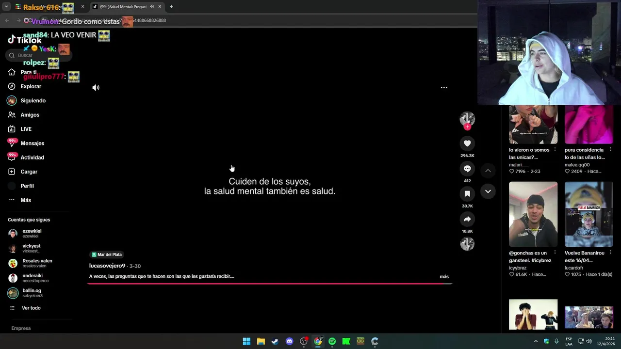Go to the next video with the down chevron
The image size is (621, 349).
pos(488,191)
